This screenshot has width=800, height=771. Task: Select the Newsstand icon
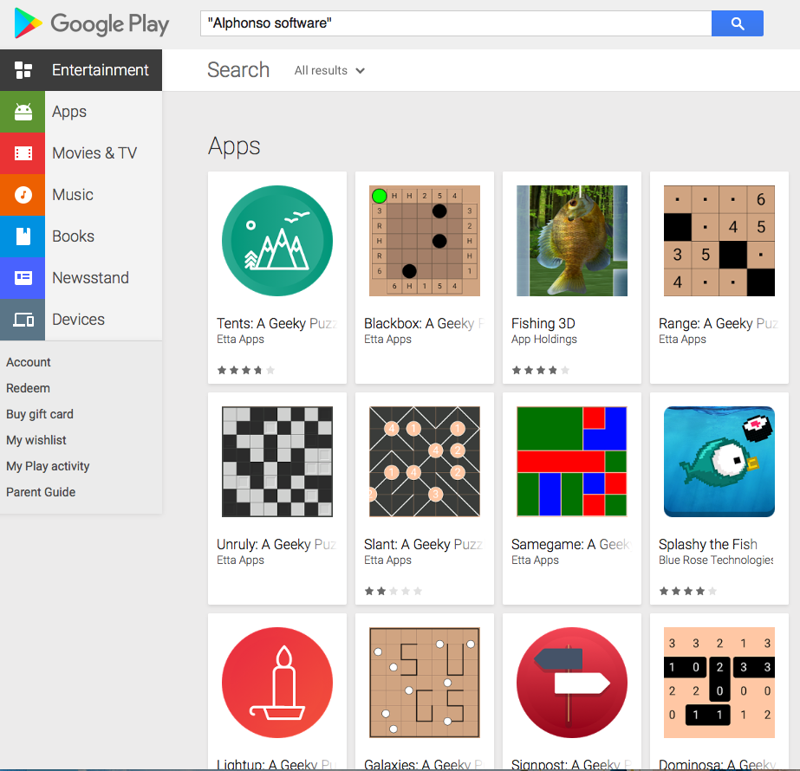[23, 278]
